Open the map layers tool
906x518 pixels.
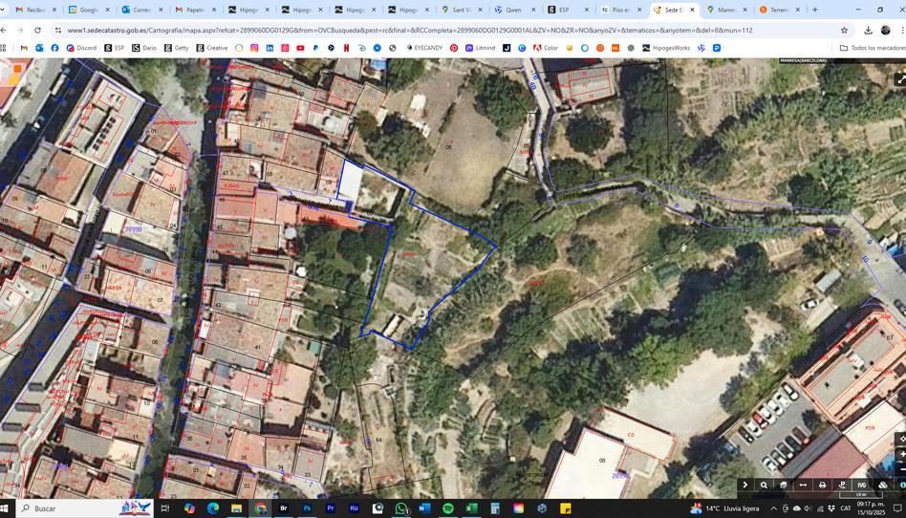tap(784, 486)
